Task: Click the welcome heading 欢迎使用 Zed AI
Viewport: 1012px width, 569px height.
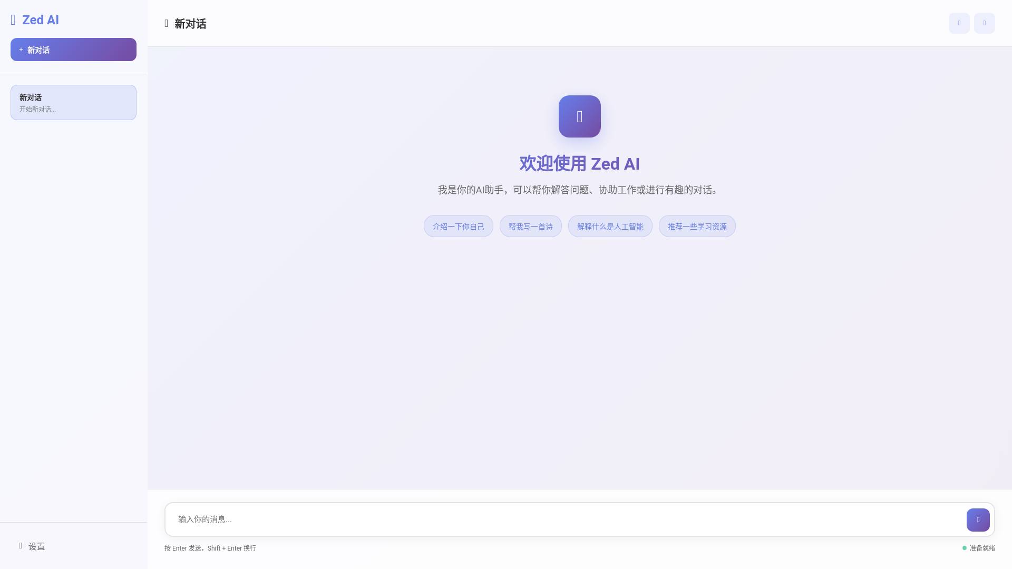Action: [580, 164]
